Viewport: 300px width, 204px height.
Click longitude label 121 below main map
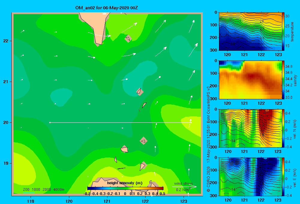107,201
